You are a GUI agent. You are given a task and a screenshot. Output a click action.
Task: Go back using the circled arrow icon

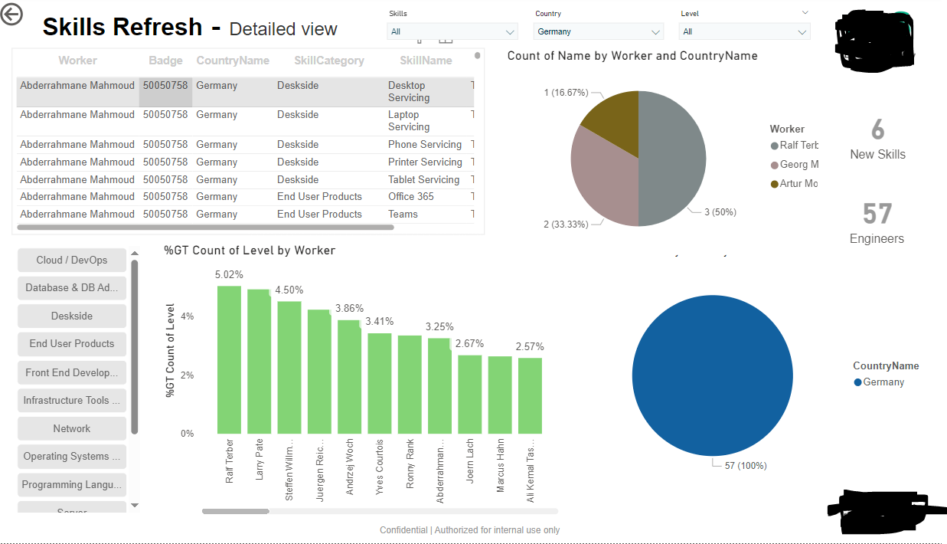point(11,14)
